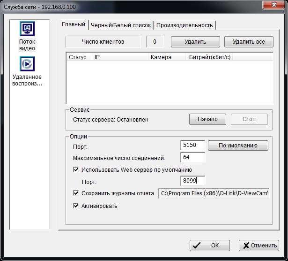Image resolution: width=288 pixels, height=261 pixels.
Task: Select the Удаленное воспроизведение icon
Action: (27, 64)
